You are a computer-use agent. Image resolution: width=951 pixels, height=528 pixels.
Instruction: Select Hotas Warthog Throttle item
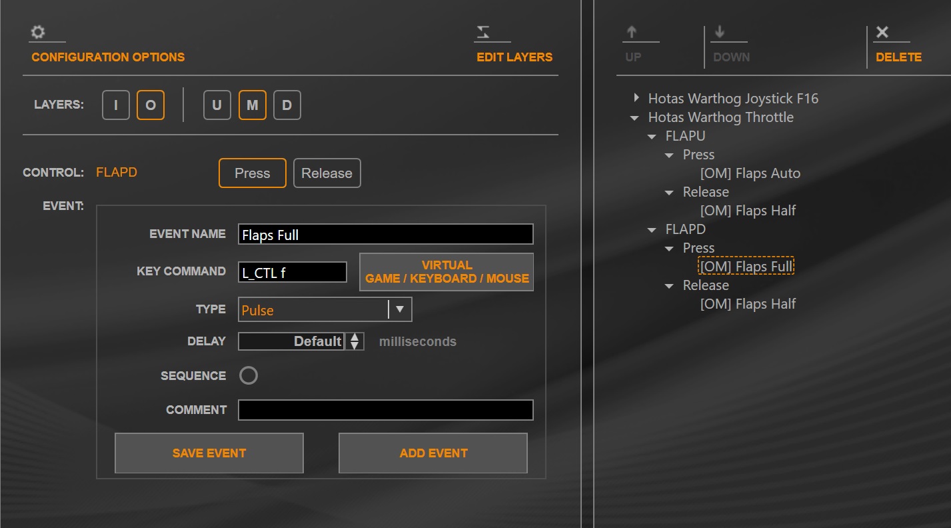pyautogui.click(x=721, y=117)
